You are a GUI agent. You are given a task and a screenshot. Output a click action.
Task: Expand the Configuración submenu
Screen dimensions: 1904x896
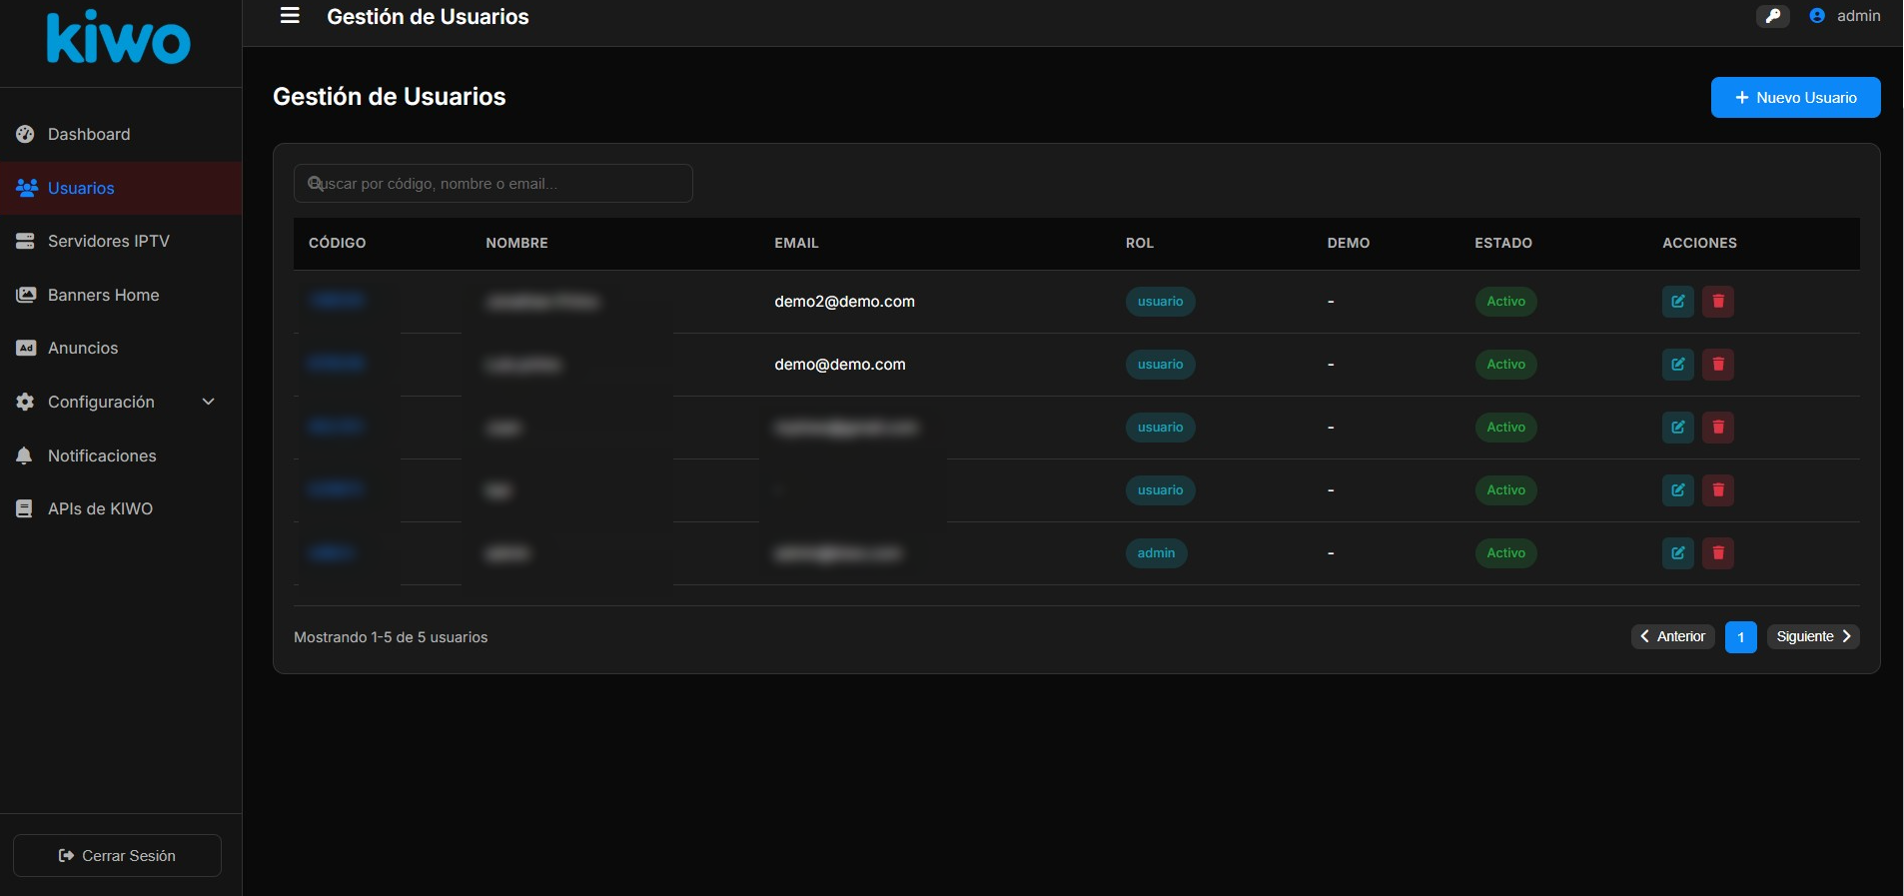[x=120, y=402]
